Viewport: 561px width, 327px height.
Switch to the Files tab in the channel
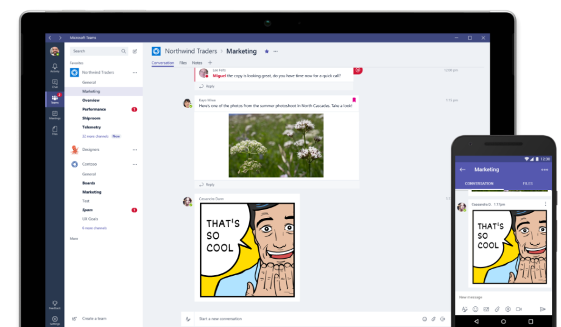coord(183,63)
